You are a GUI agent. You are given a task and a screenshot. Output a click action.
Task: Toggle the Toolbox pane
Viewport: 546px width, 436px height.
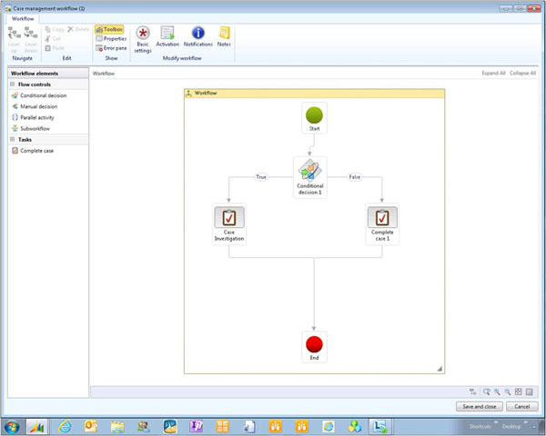(109, 29)
